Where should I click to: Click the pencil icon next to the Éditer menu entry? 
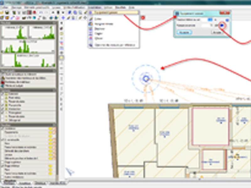(x=91, y=19)
